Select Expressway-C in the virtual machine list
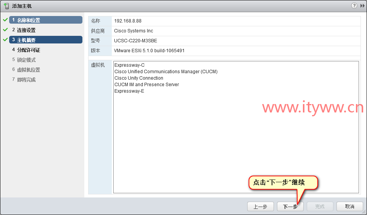 pyautogui.click(x=129, y=65)
